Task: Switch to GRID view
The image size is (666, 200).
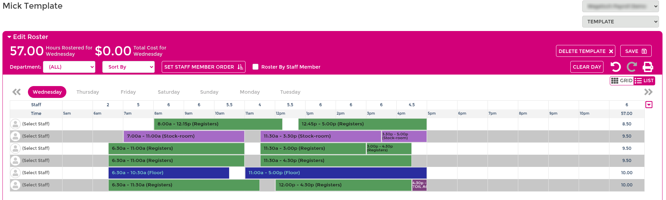Action: 622,80
